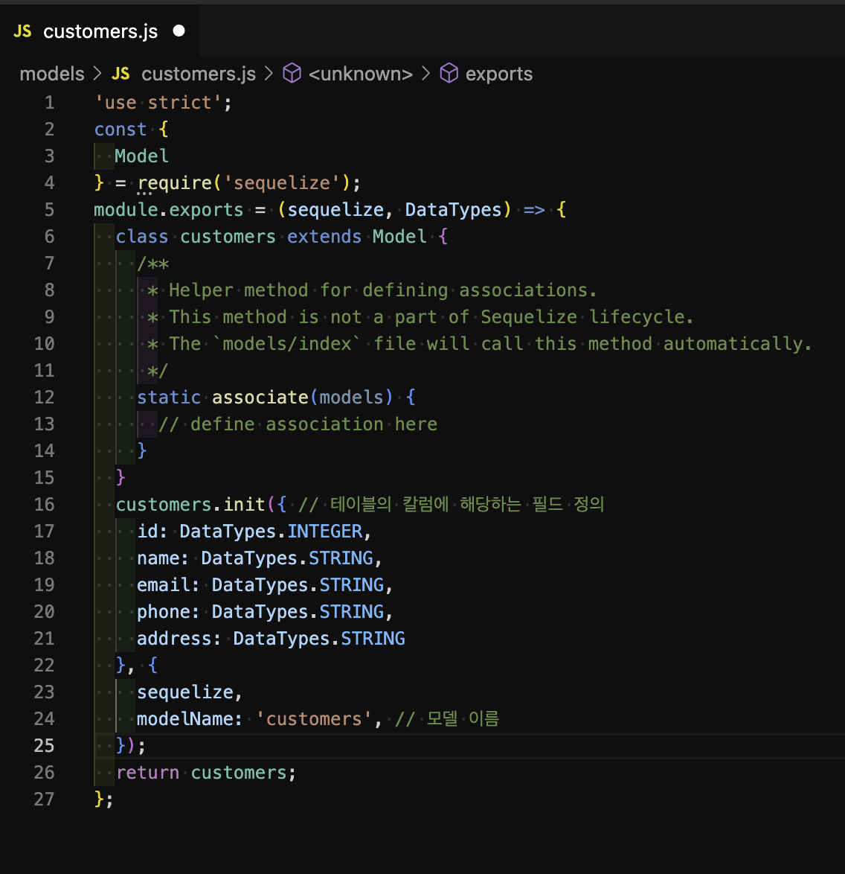The height and width of the screenshot is (874, 845).
Task: Click the comment 'Helper method for defining associations.'
Action: tap(382, 290)
